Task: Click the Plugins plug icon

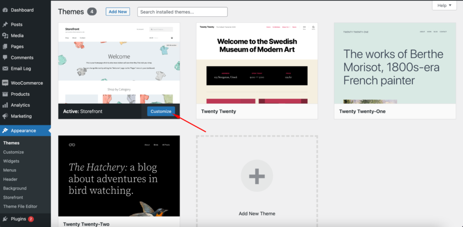Action: pyautogui.click(x=5, y=219)
